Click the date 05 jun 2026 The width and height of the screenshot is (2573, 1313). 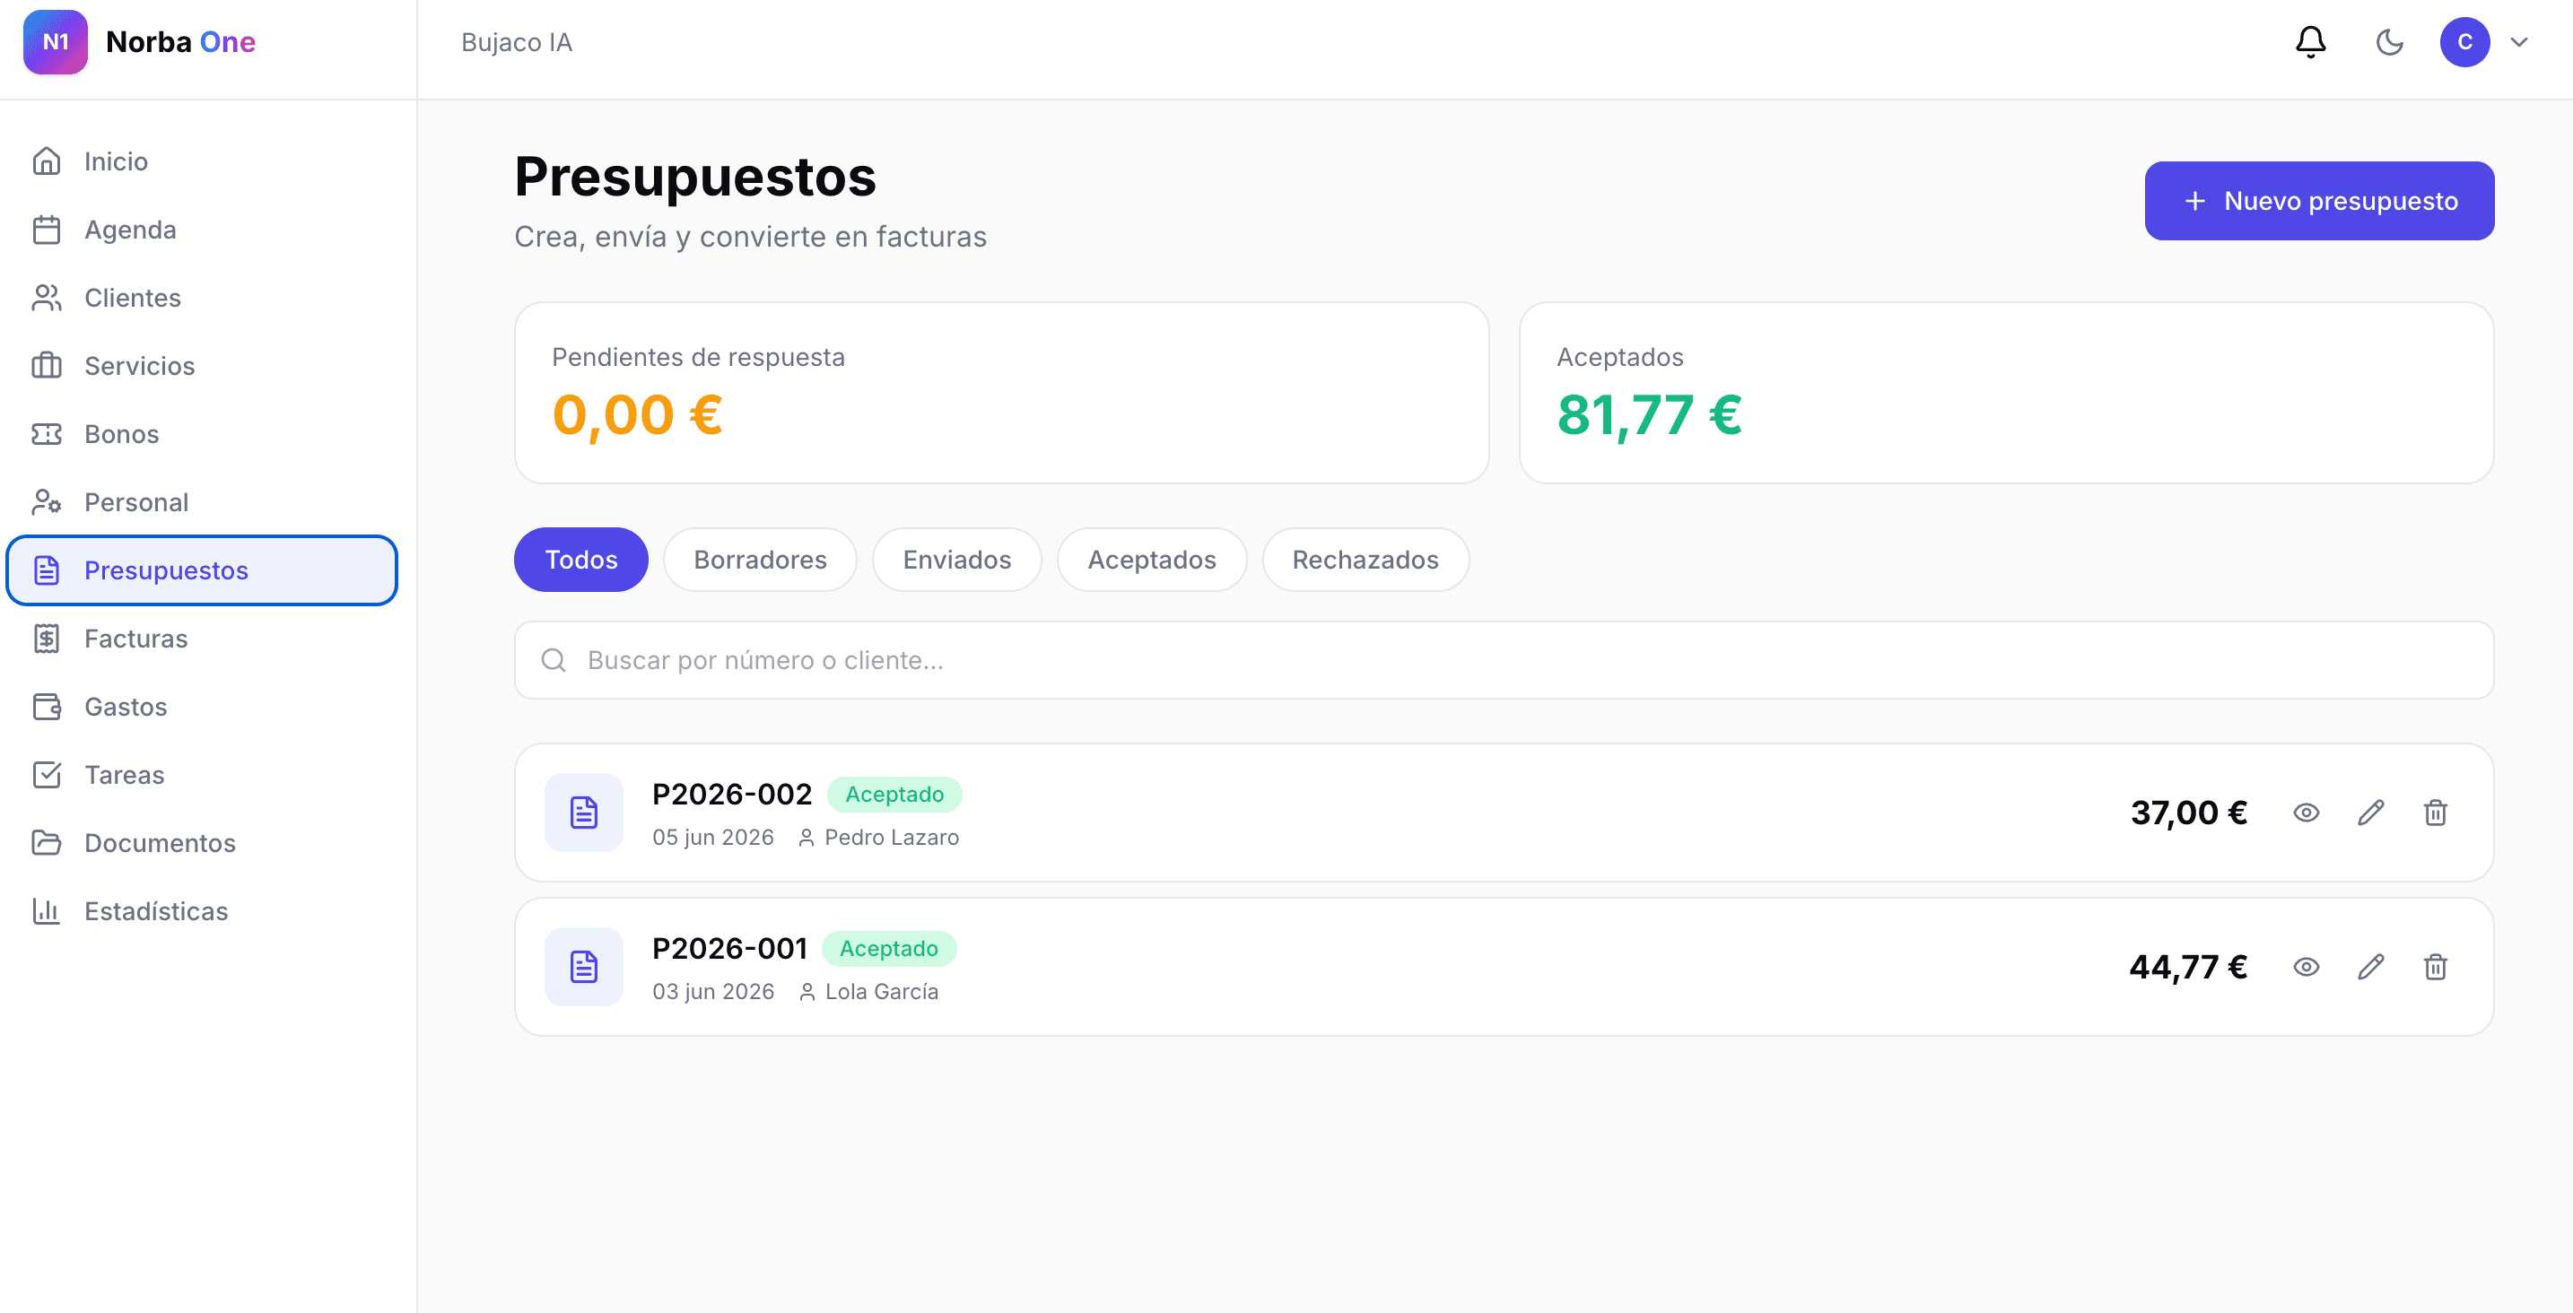pos(712,837)
